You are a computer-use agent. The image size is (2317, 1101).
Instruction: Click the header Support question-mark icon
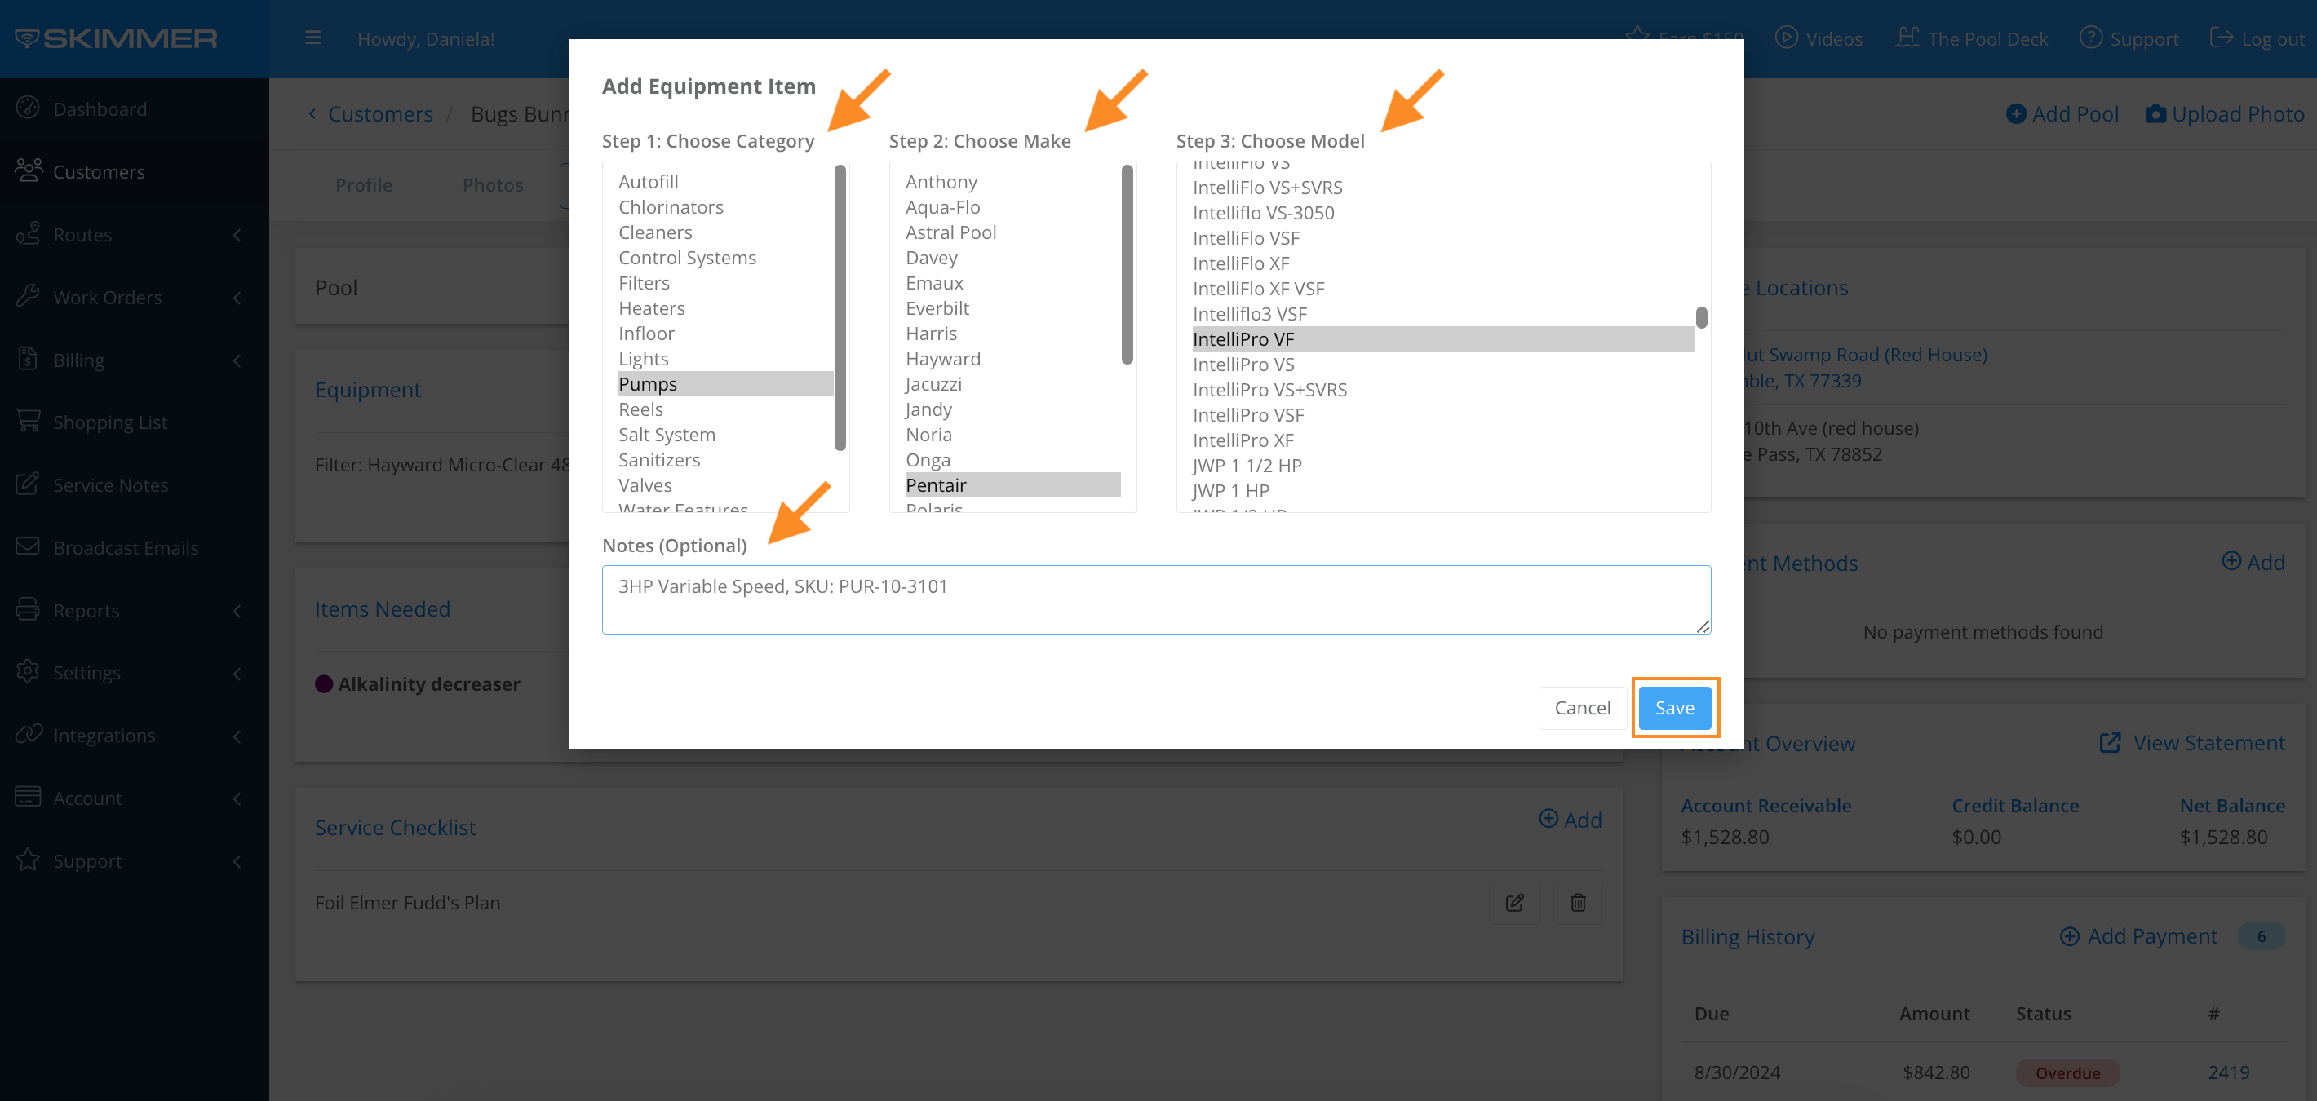(x=2091, y=38)
